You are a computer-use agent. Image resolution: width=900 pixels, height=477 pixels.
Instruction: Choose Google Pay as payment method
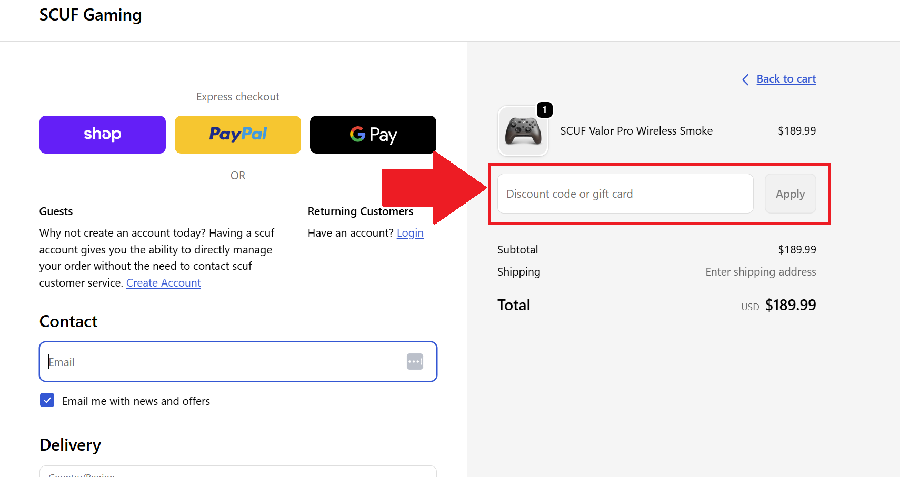point(373,134)
